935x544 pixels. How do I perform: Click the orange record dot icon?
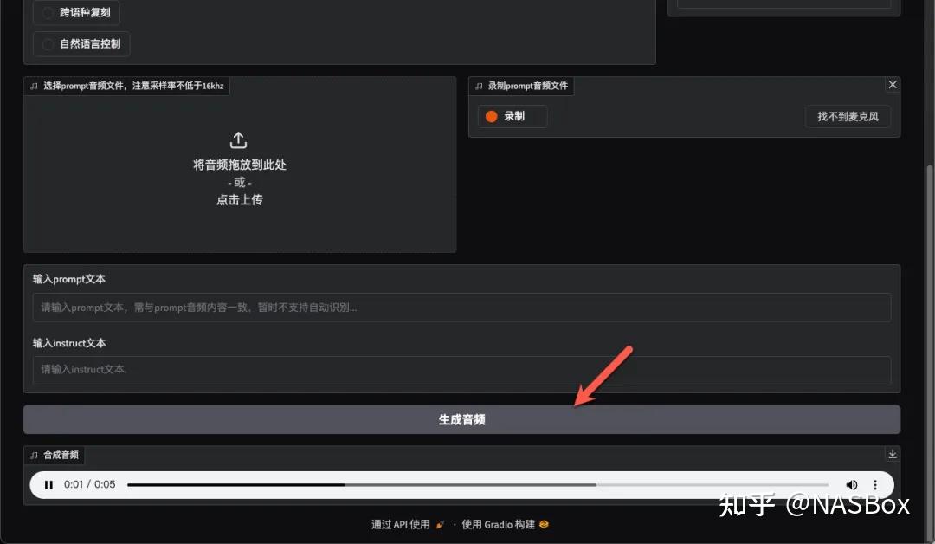tap(492, 116)
